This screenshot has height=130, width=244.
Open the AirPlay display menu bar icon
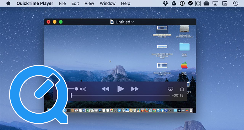pos(215,3)
